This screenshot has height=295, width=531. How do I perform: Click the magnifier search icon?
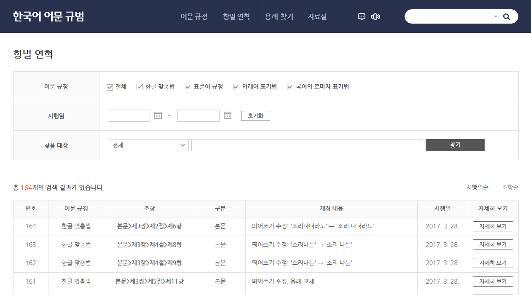click(x=507, y=17)
